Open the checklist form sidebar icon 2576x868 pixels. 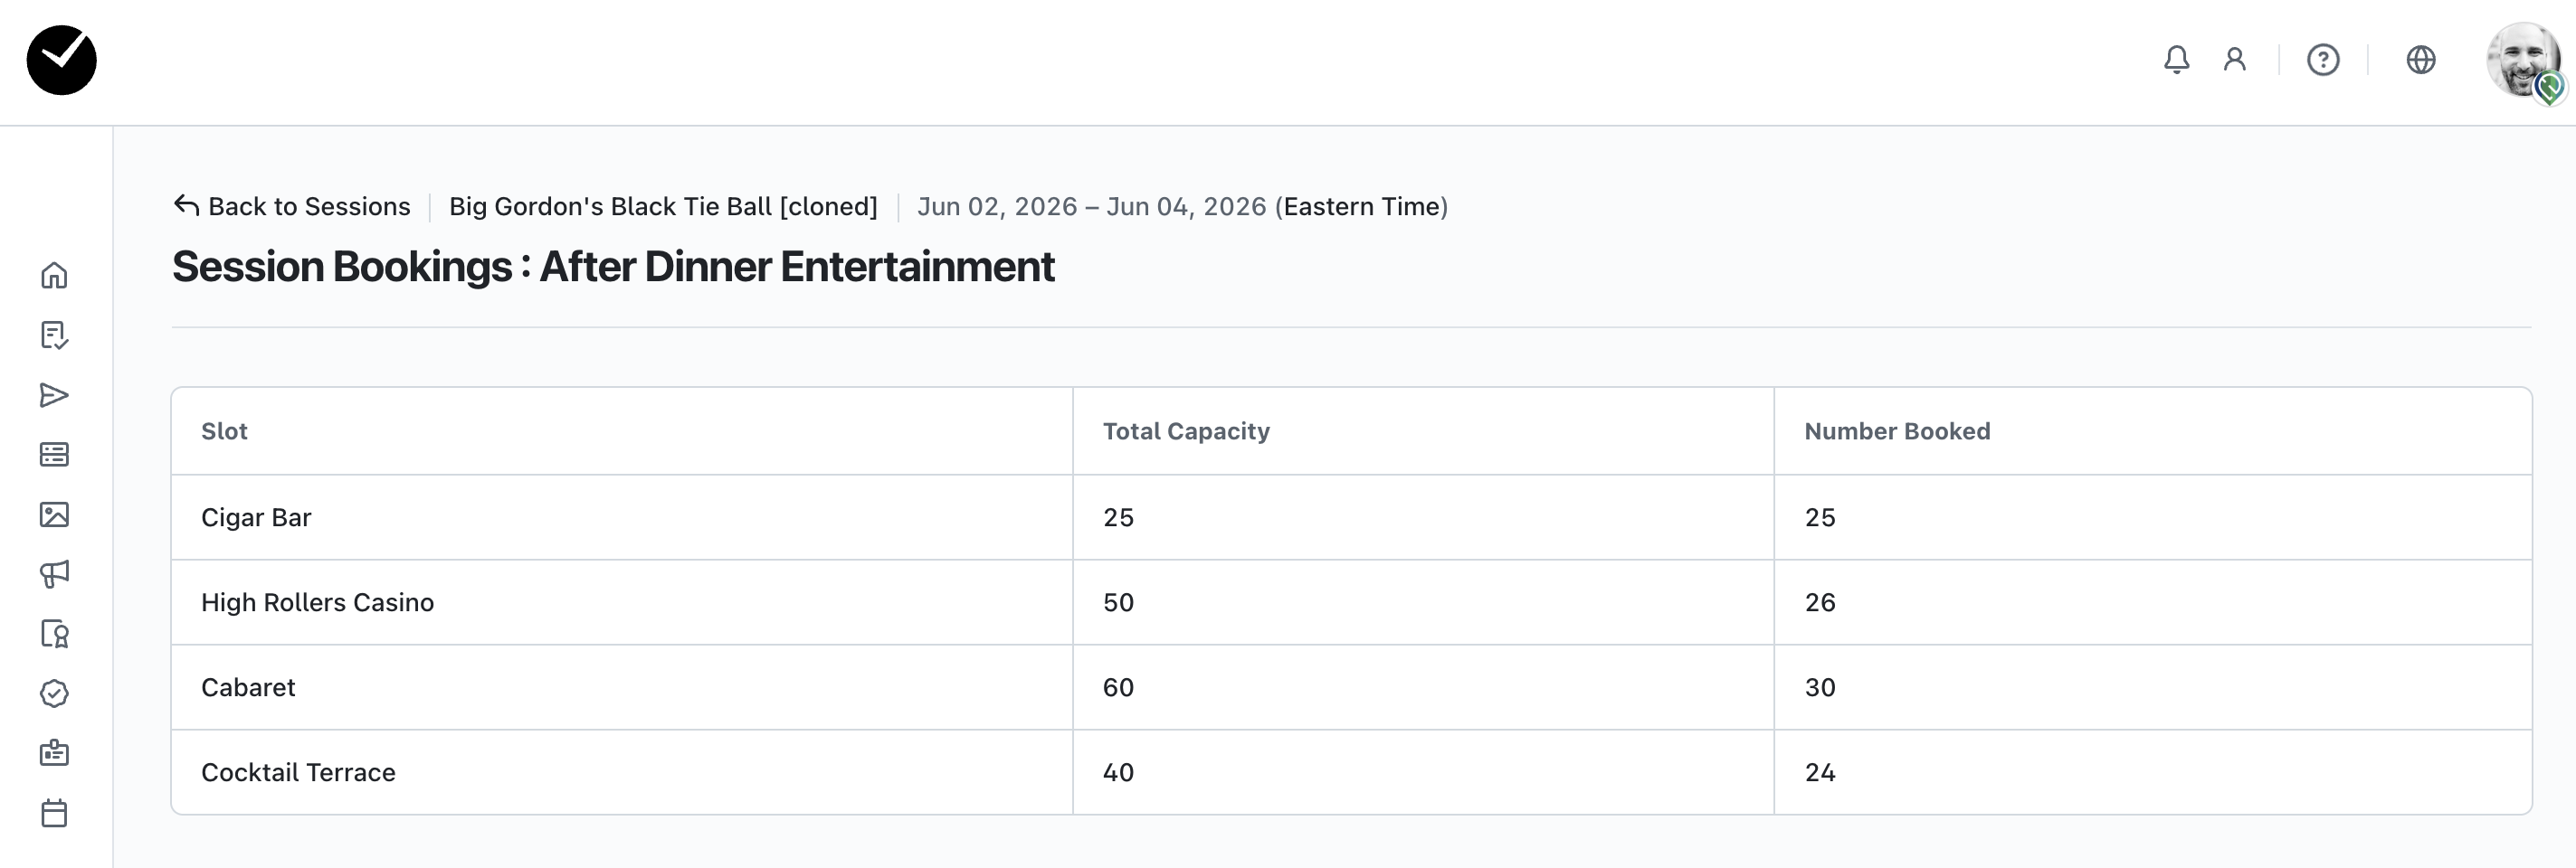tap(54, 335)
